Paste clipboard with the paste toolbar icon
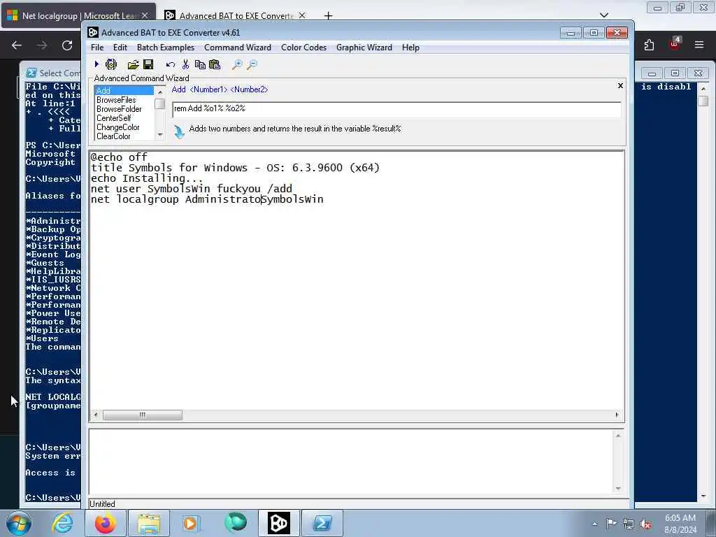716x537 pixels. (215, 64)
